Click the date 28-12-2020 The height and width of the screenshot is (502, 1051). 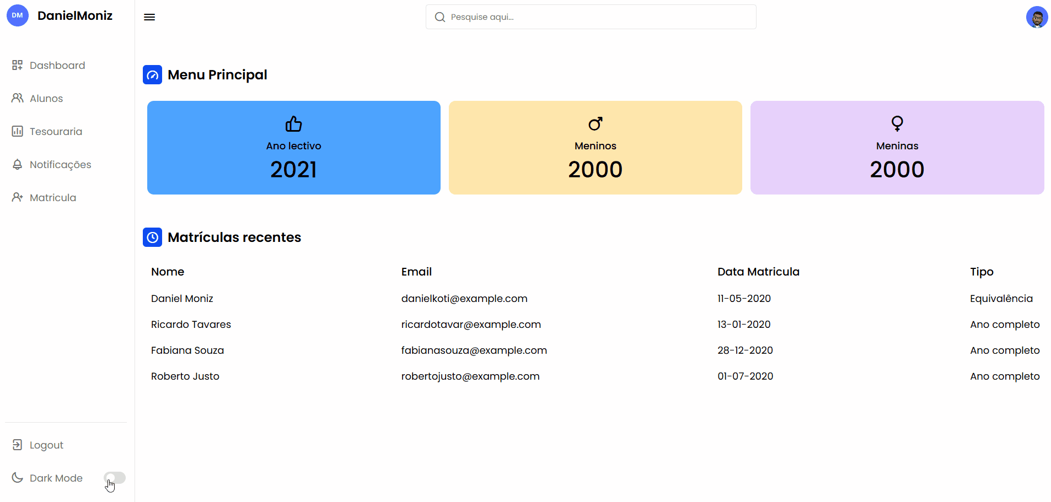745,350
